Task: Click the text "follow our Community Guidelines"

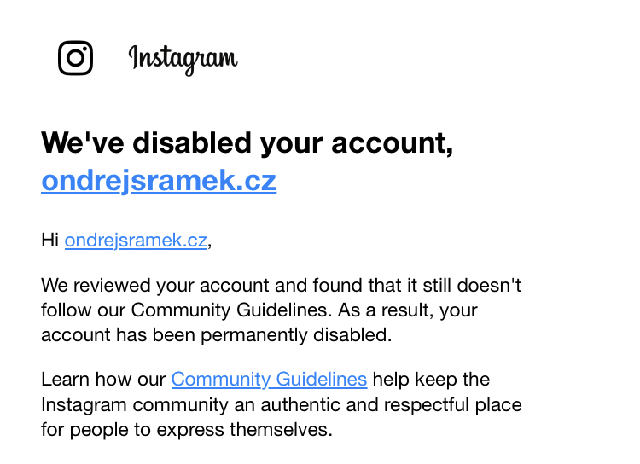Action: click(x=187, y=310)
